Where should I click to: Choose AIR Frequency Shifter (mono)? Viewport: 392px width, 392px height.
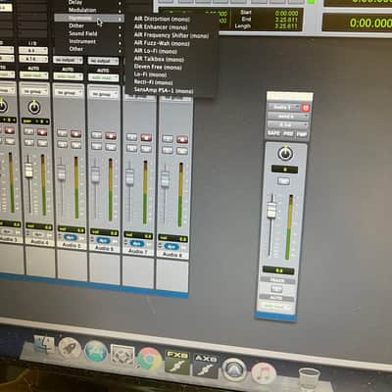pos(171,35)
